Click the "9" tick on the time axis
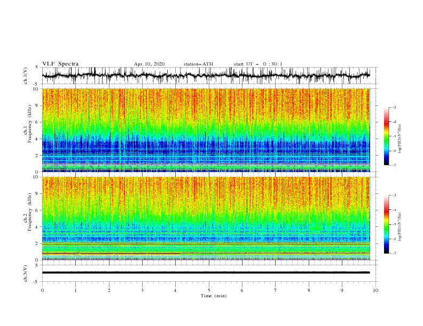 342,290
